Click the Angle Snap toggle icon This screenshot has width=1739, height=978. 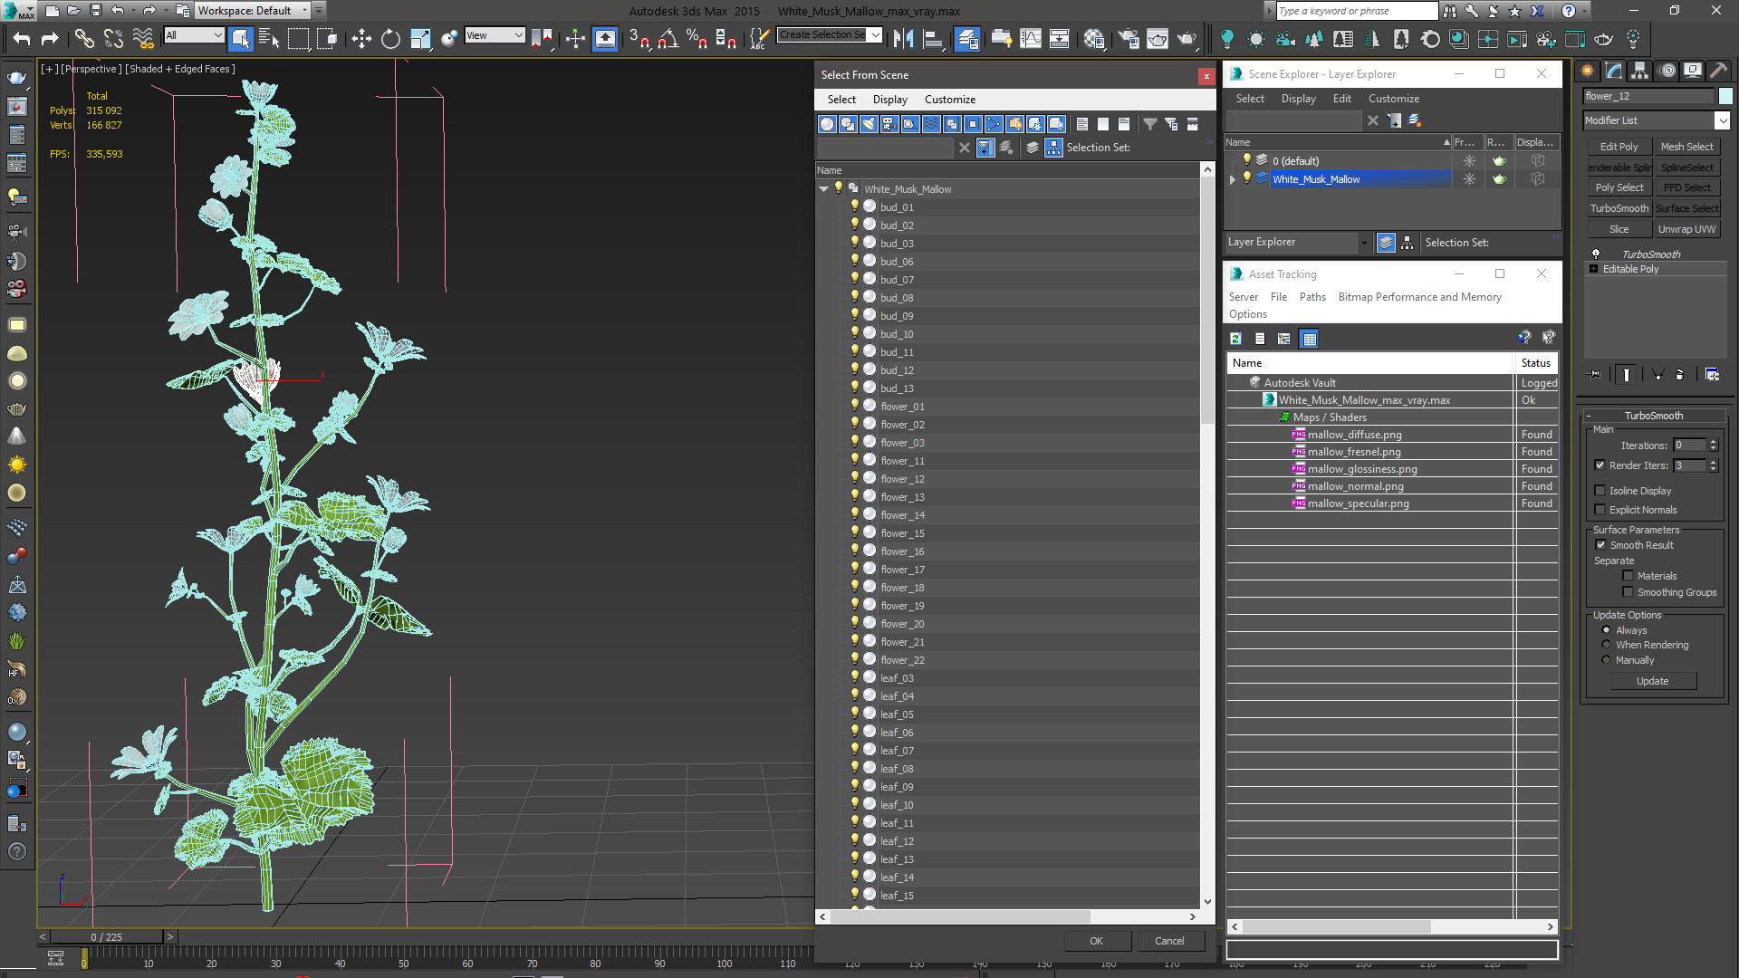(x=668, y=38)
